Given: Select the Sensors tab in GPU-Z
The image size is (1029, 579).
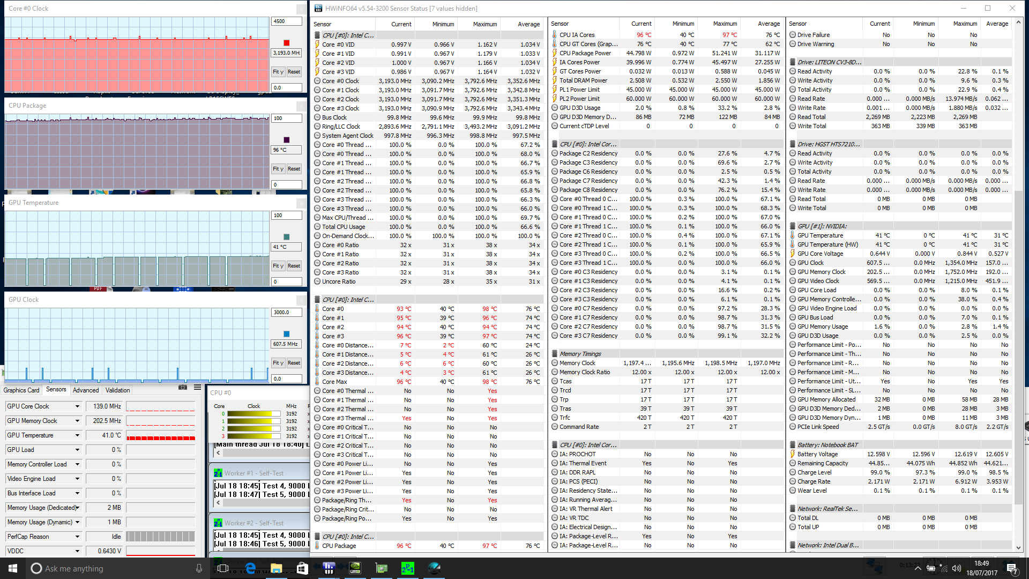Looking at the screenshot, I should (56, 390).
